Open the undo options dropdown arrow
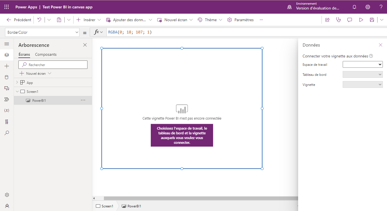Image resolution: width=387 pixels, height=211 pixels. [49, 20]
